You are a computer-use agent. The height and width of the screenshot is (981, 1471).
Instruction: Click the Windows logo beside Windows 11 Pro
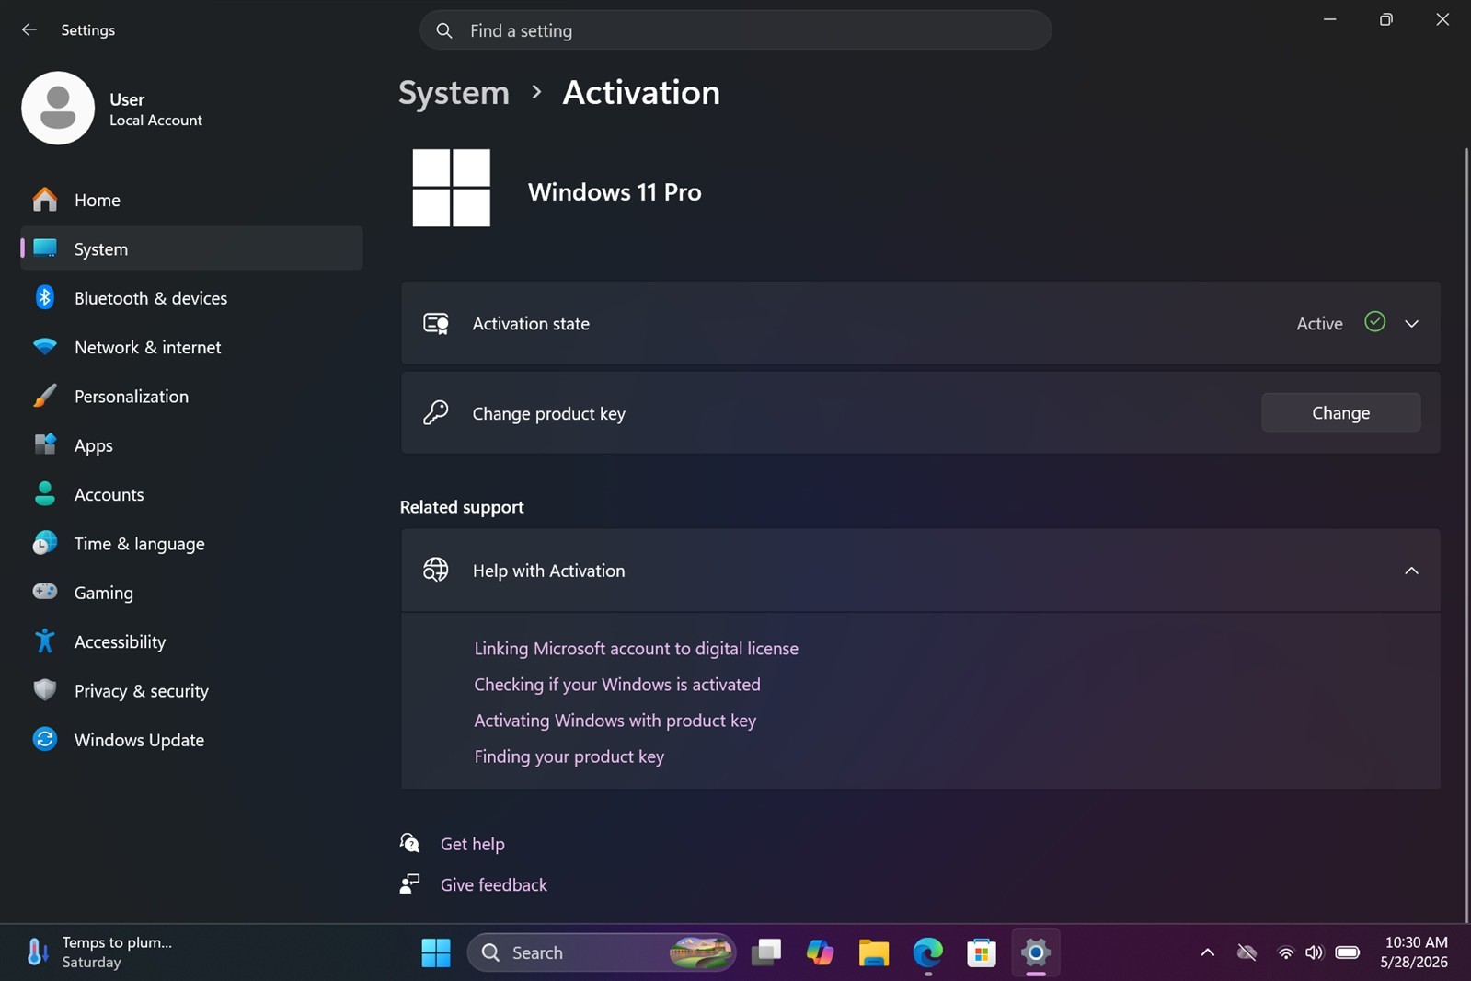pos(451,188)
